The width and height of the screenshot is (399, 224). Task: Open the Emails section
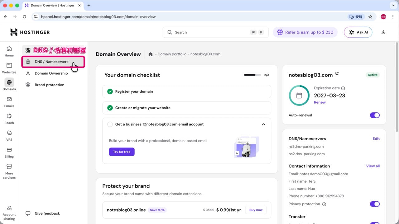point(9,102)
